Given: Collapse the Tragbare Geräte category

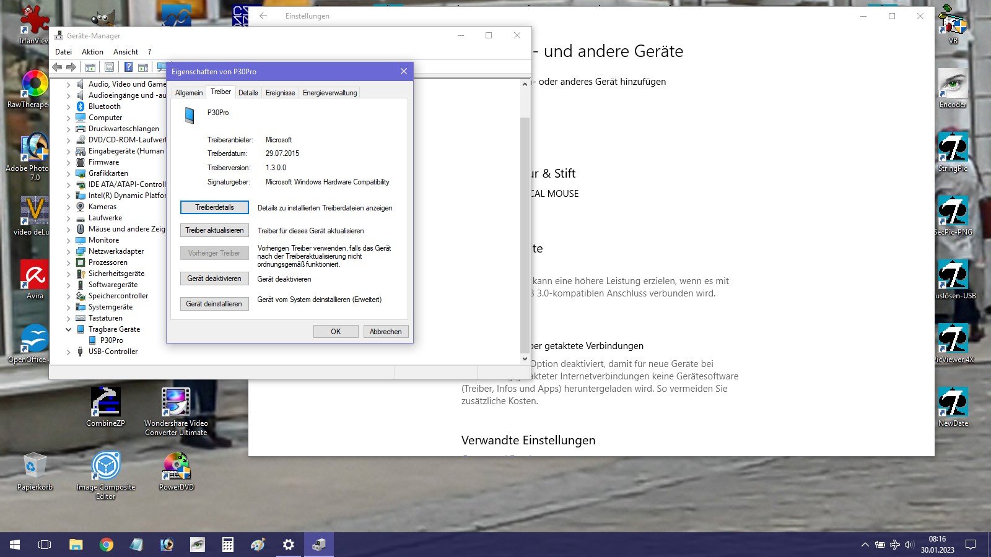Looking at the screenshot, I should (x=69, y=330).
